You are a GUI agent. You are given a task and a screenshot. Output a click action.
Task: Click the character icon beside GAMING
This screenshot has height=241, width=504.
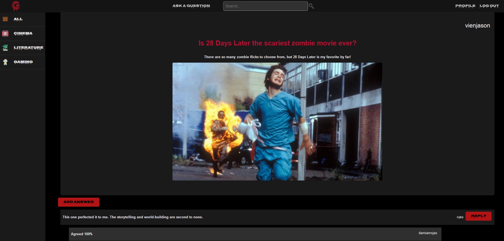5,62
